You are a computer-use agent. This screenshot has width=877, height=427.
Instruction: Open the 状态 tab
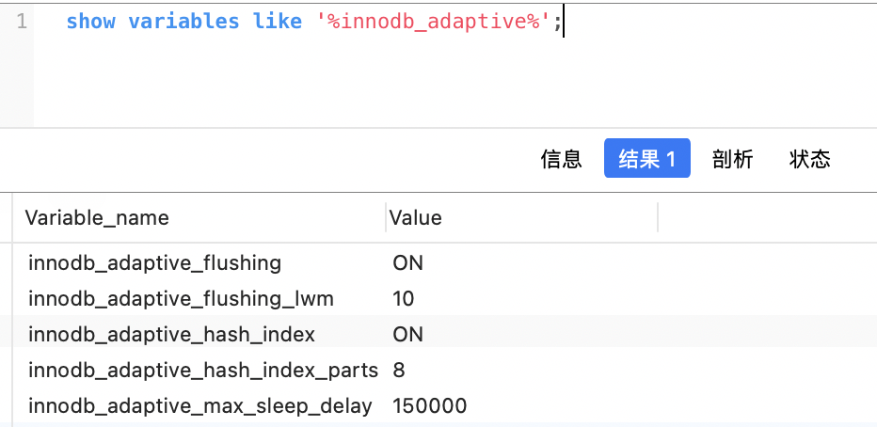pyautogui.click(x=809, y=159)
